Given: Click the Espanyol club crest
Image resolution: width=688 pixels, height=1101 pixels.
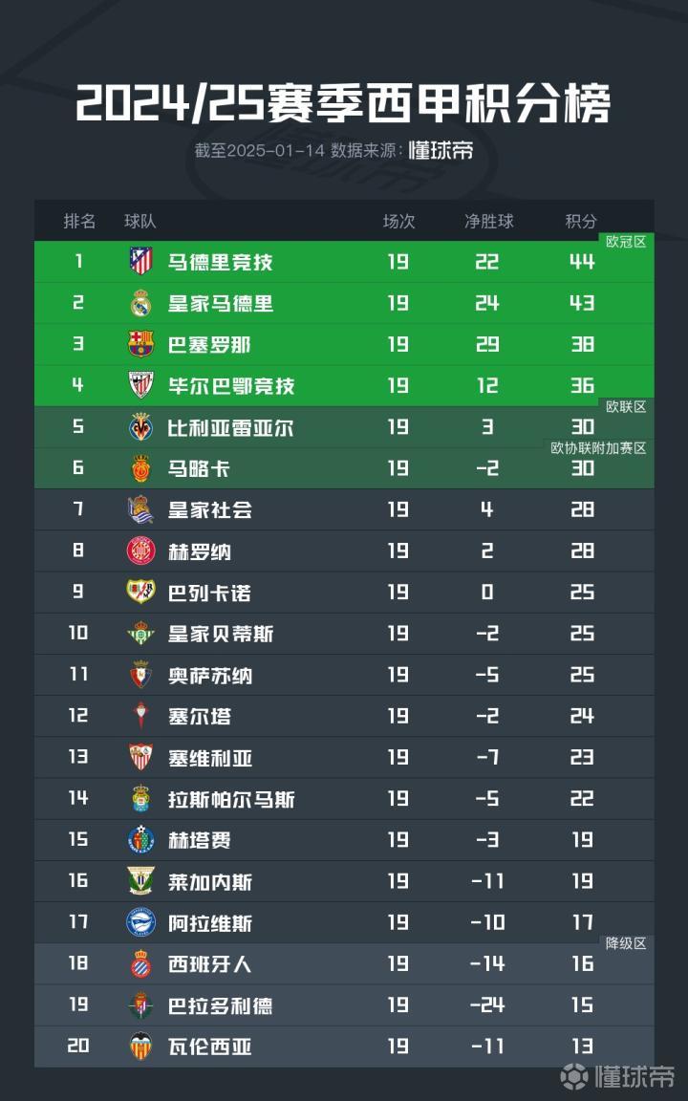Looking at the screenshot, I should tap(140, 964).
